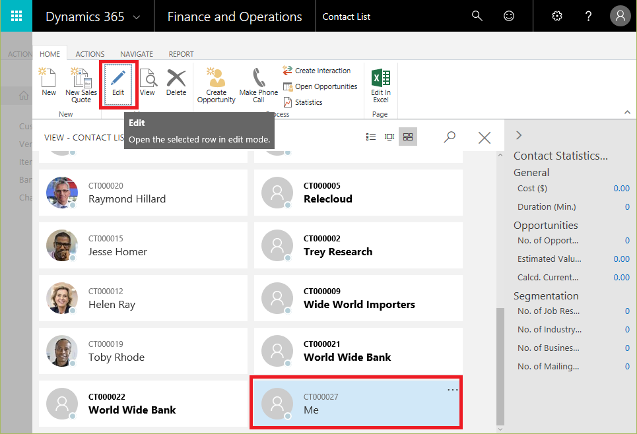This screenshot has width=637, height=434.
Task: Click scrollbar up arrow of contact list
Action: click(x=500, y=155)
